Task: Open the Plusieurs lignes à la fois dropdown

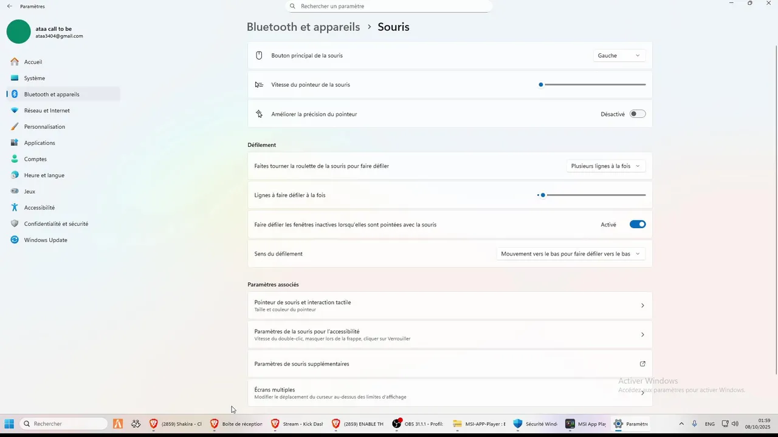Action: [x=605, y=166]
